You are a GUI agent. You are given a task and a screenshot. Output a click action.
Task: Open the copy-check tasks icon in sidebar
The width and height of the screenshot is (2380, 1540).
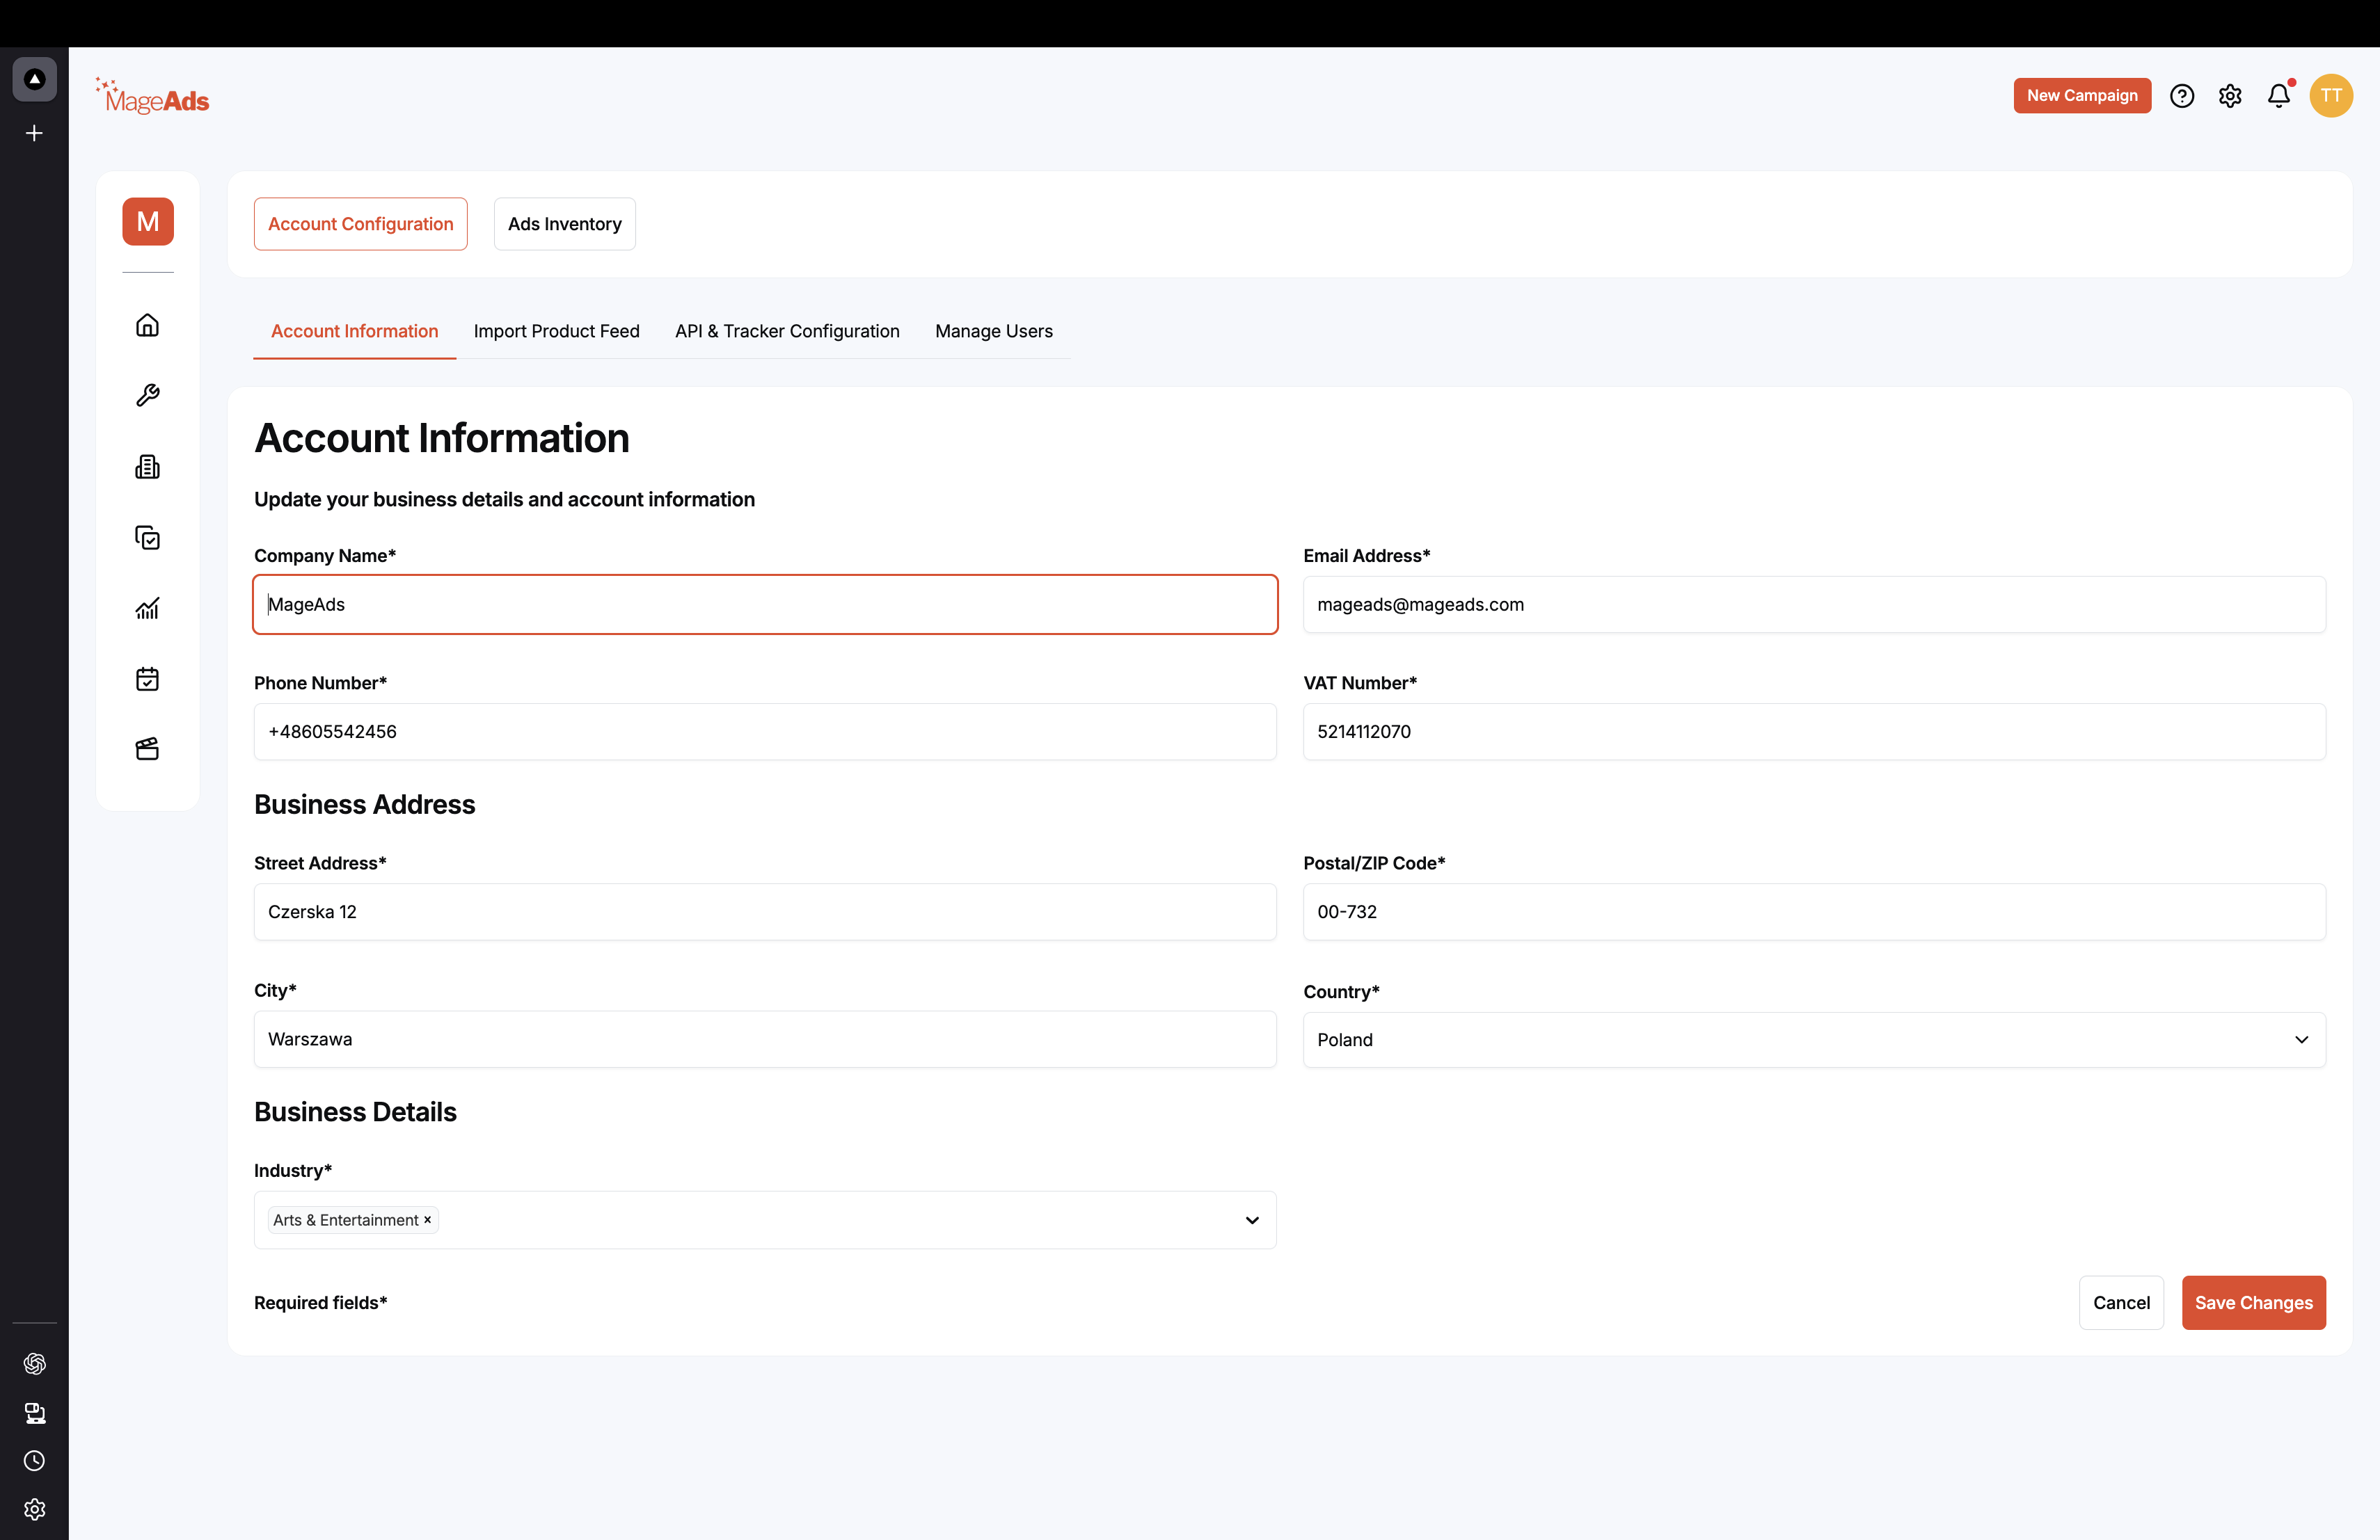147,538
